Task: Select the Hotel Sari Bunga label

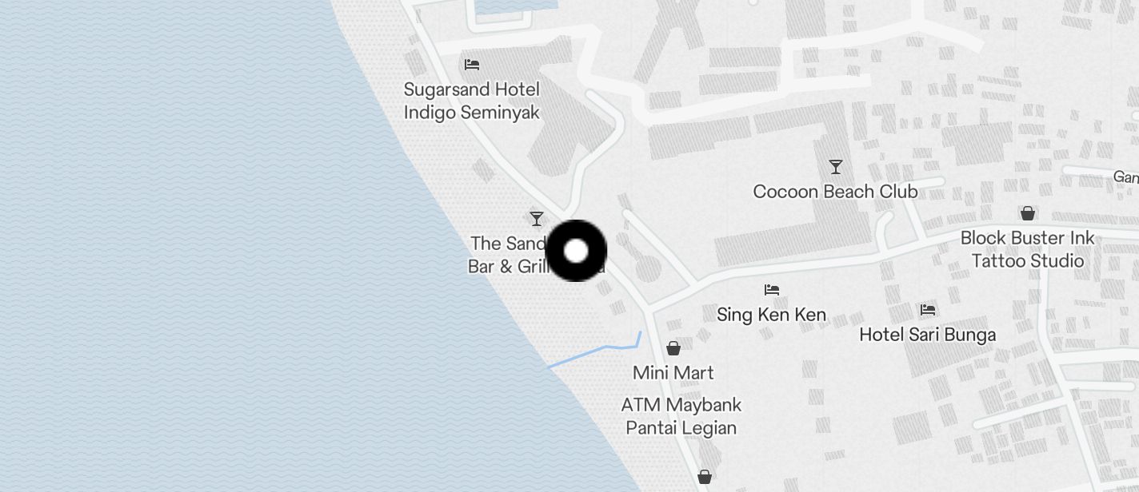Action: click(x=928, y=335)
